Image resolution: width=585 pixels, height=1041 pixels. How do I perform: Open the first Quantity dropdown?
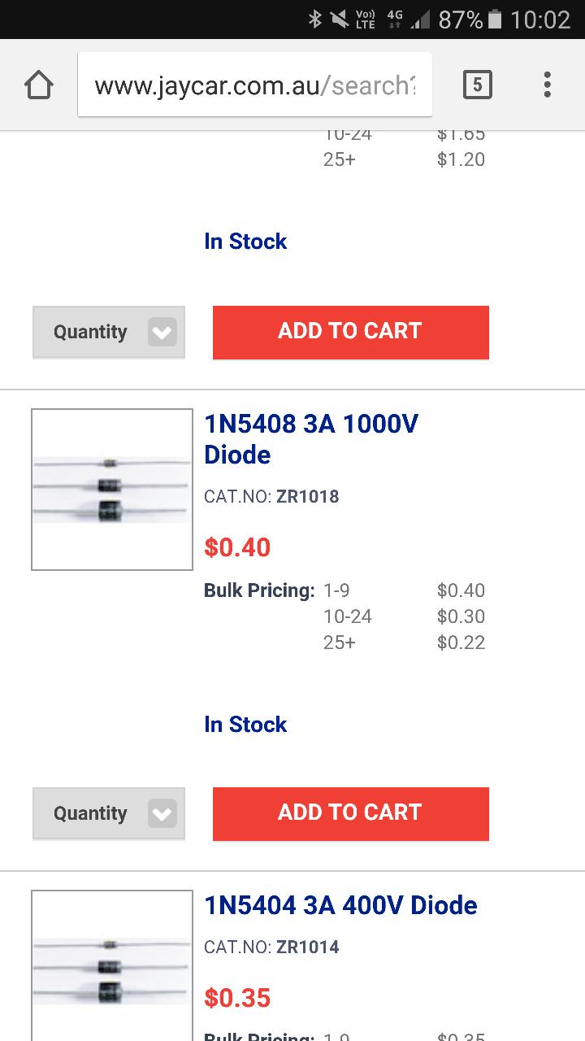109,332
